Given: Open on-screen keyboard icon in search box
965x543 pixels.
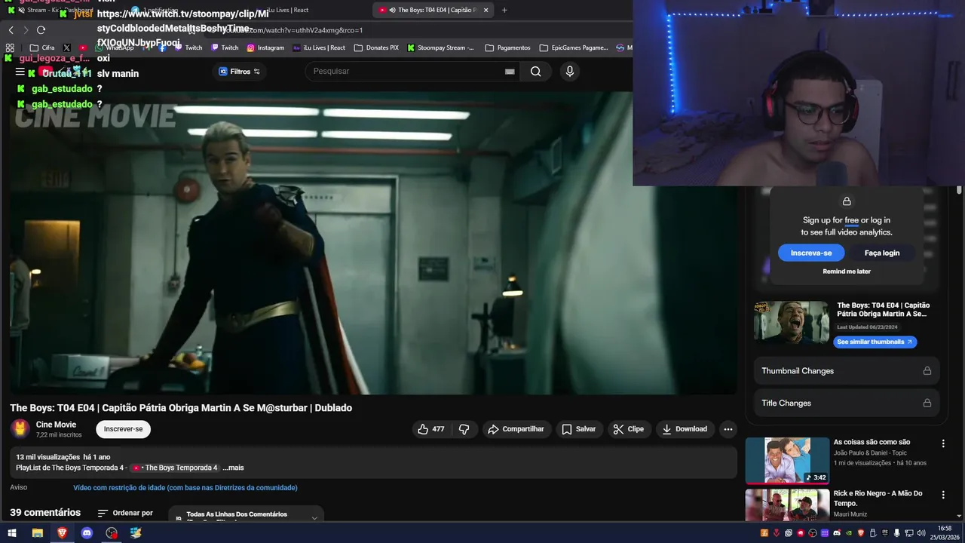Looking at the screenshot, I should click(x=510, y=72).
